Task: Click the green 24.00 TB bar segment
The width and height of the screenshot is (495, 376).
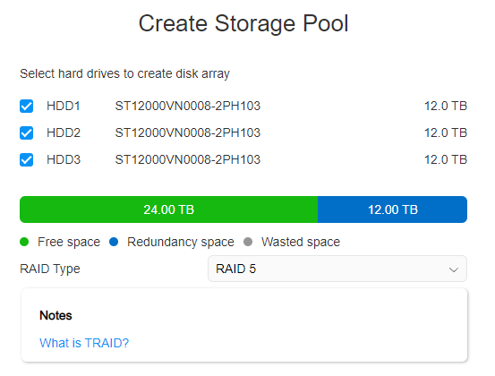Action: [168, 209]
